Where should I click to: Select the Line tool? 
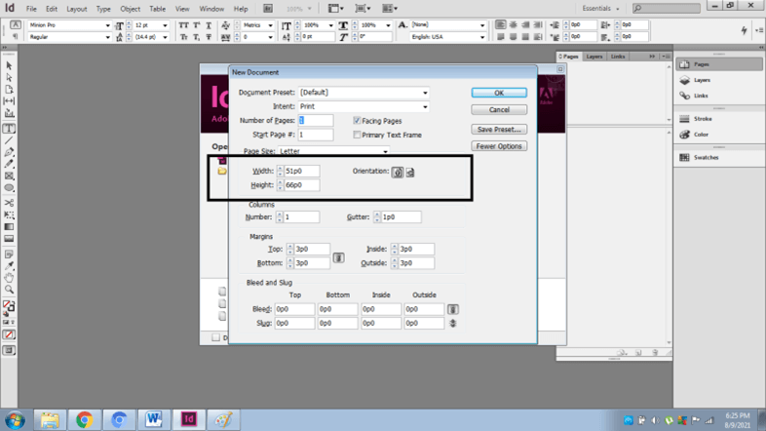point(9,140)
